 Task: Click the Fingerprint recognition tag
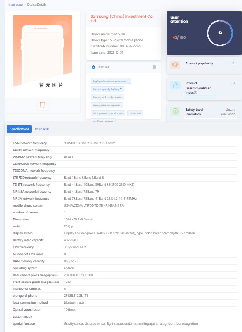(x=107, y=106)
